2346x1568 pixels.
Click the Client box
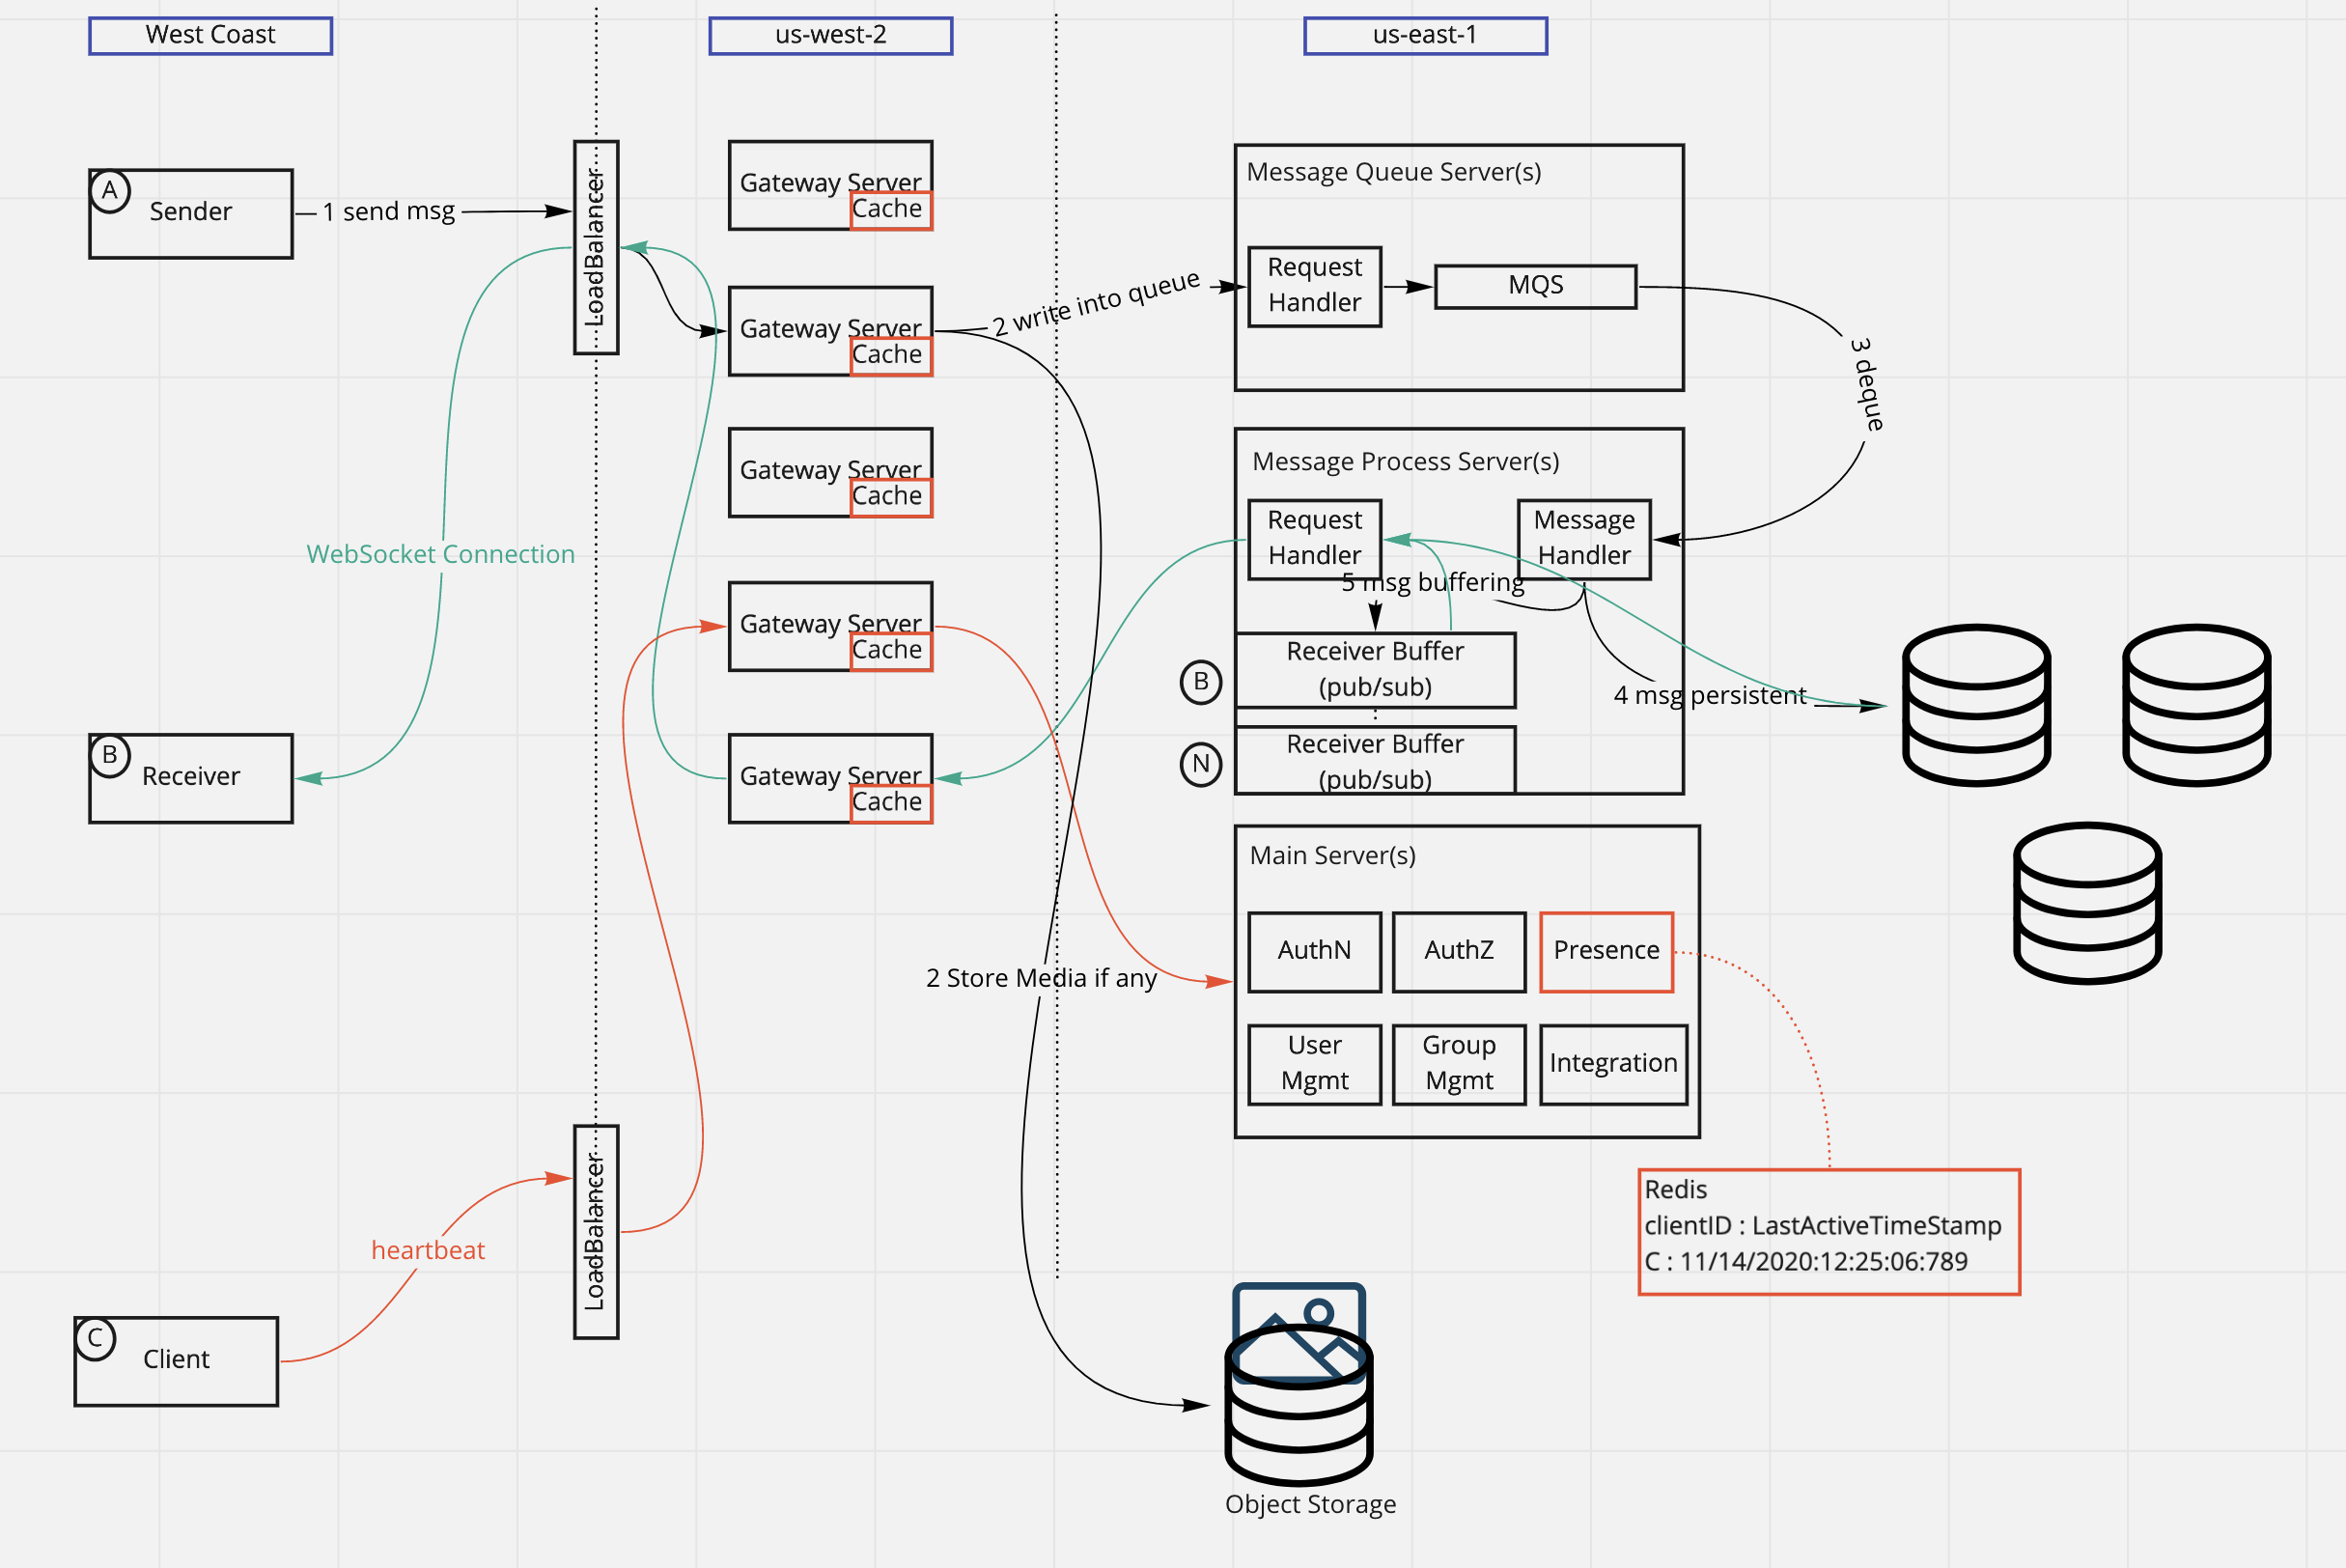tap(176, 1361)
